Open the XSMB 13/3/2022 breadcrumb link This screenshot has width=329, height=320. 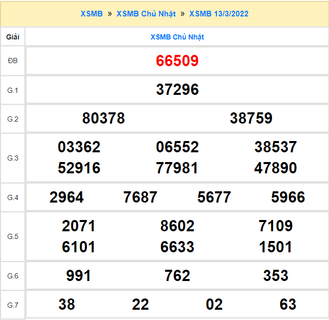point(218,14)
